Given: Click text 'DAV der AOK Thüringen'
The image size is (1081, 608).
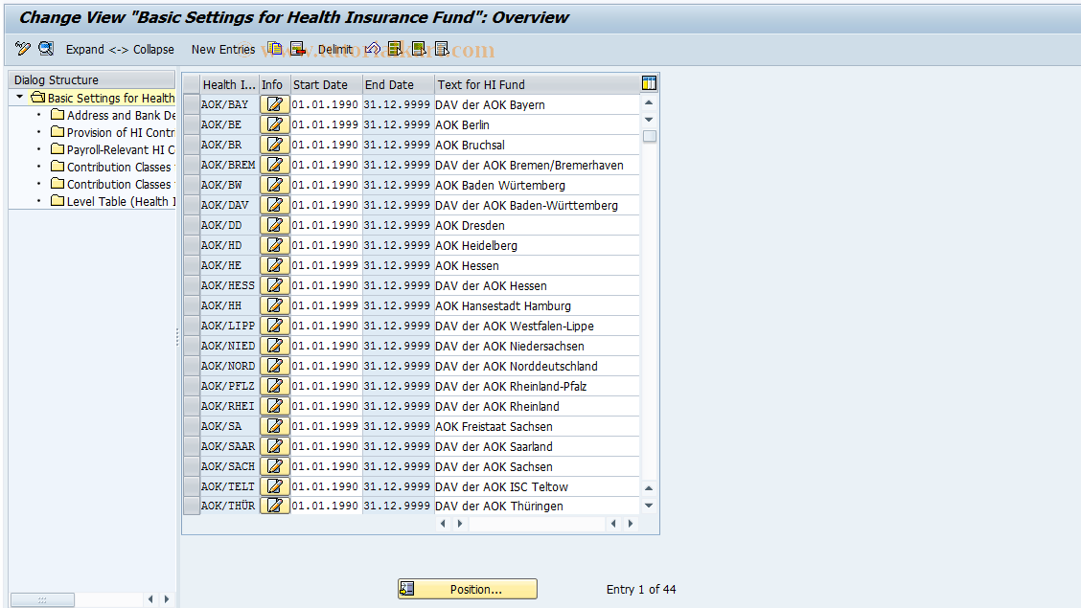Looking at the screenshot, I should pyautogui.click(x=499, y=507).
